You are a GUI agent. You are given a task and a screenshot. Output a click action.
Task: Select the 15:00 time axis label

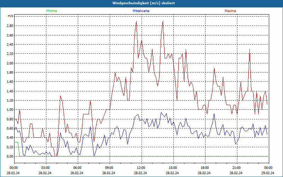(x=173, y=168)
